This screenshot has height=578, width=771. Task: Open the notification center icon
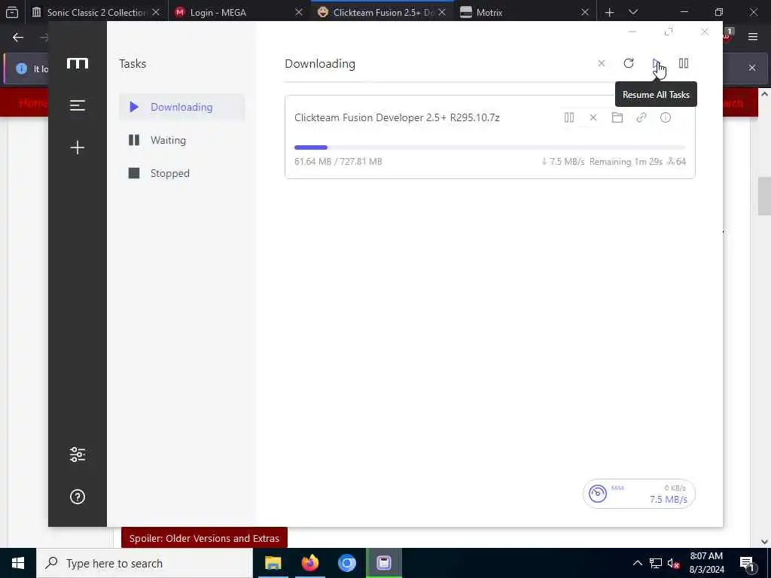tap(748, 563)
